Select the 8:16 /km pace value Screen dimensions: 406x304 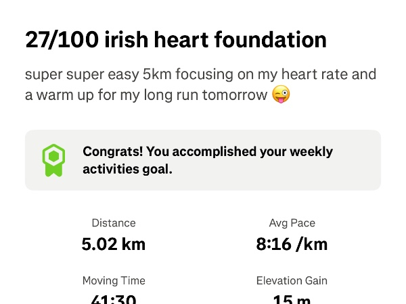click(x=292, y=244)
